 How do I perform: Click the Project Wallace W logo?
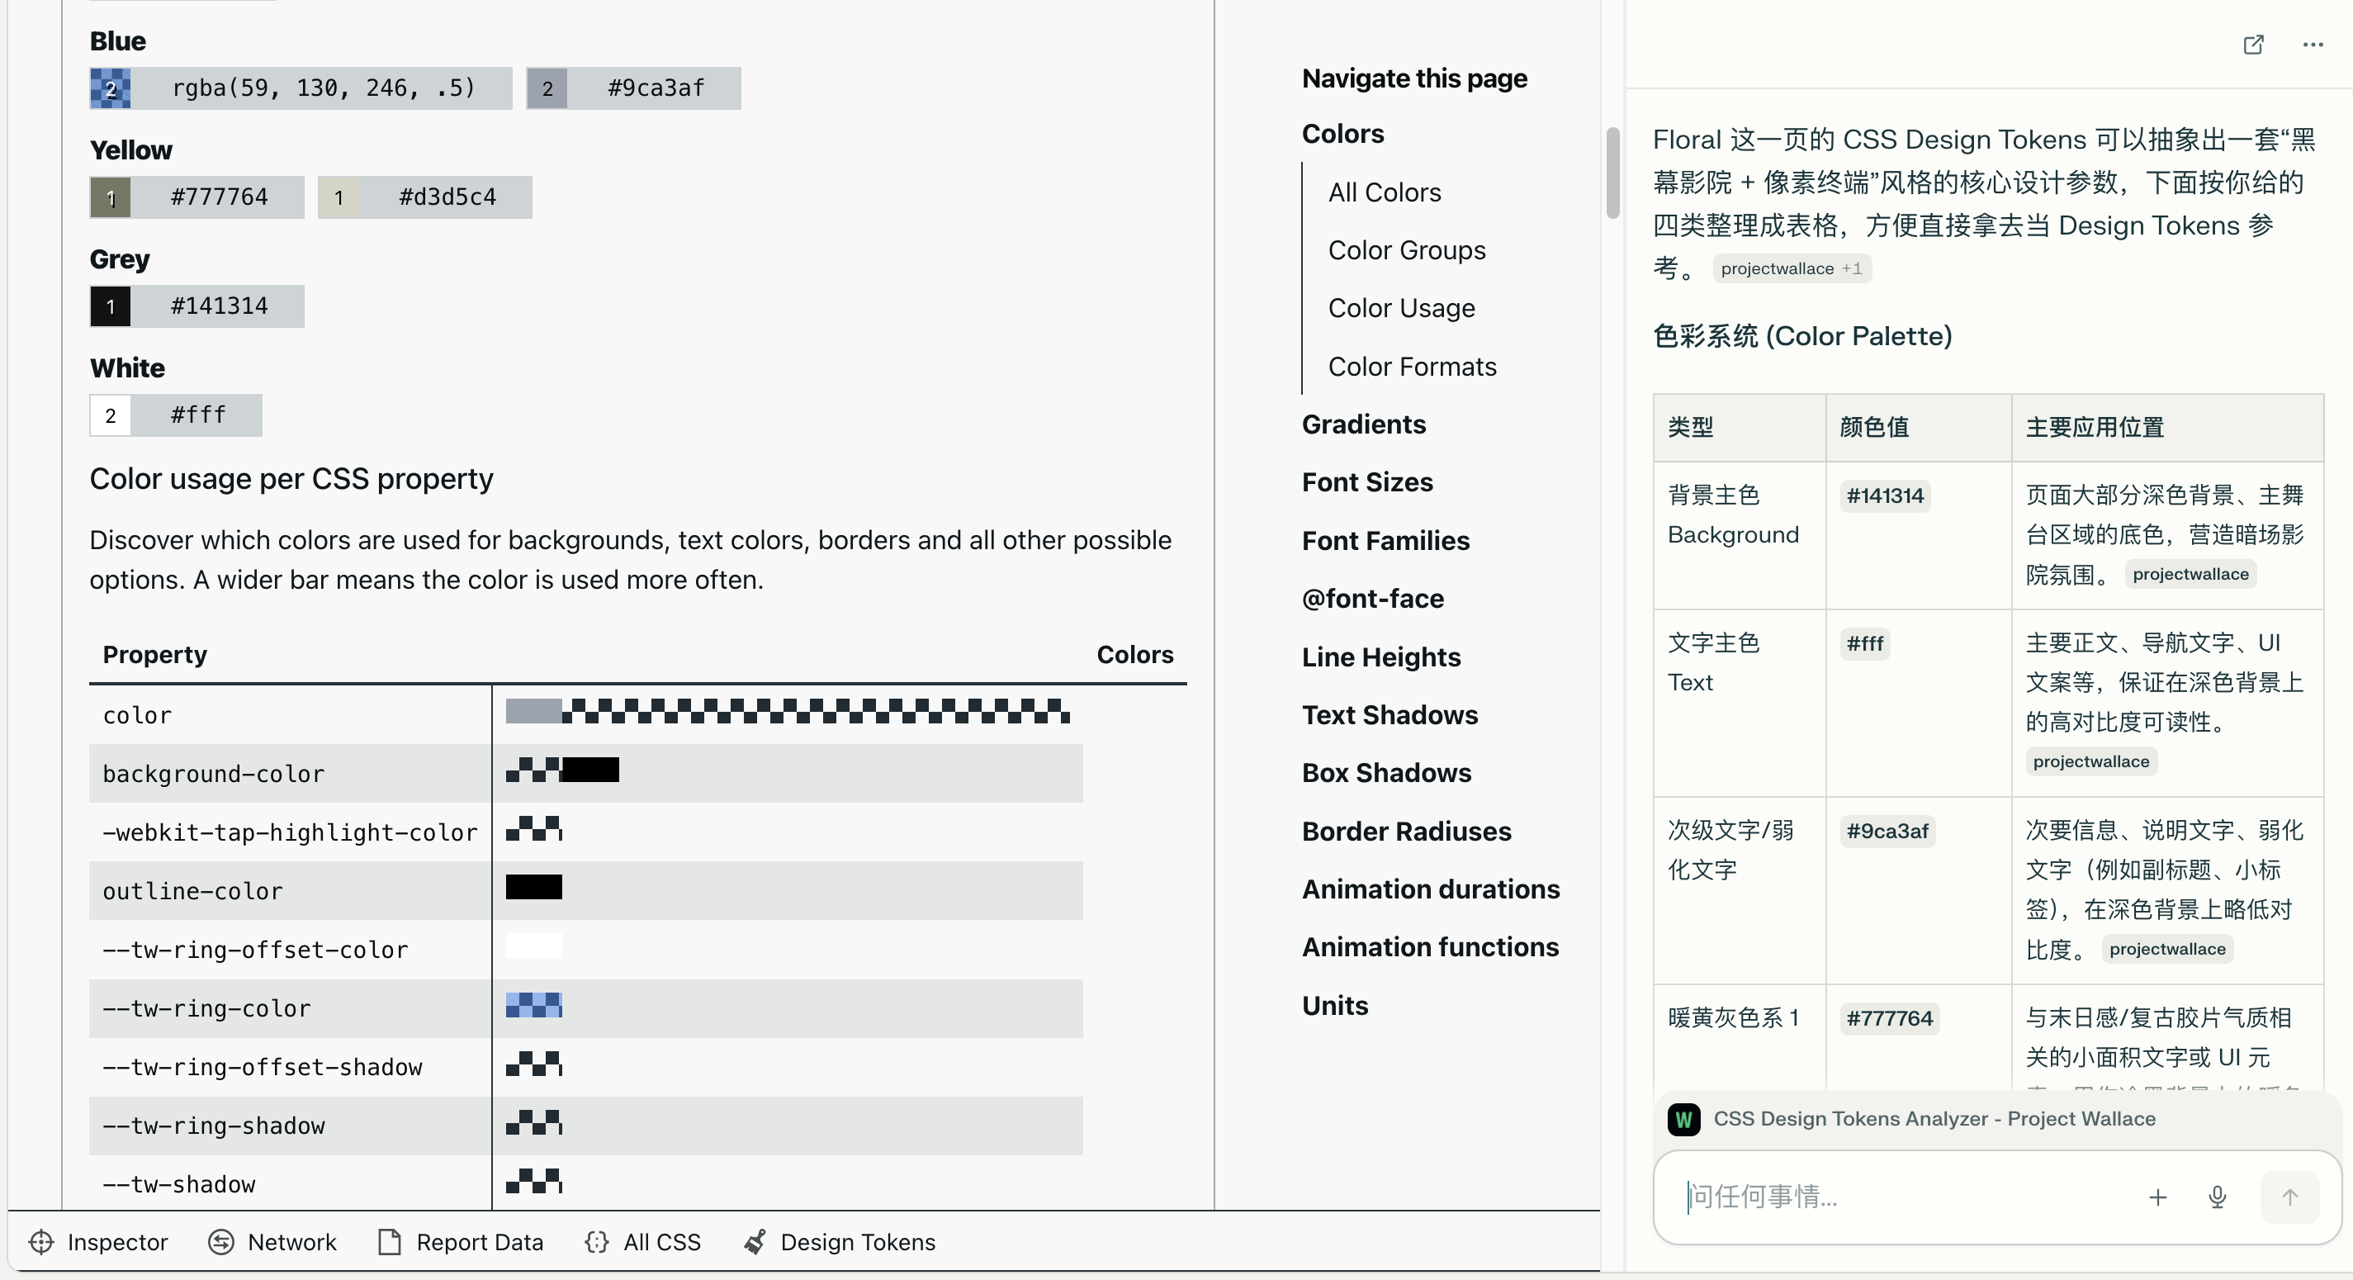coord(1683,1118)
